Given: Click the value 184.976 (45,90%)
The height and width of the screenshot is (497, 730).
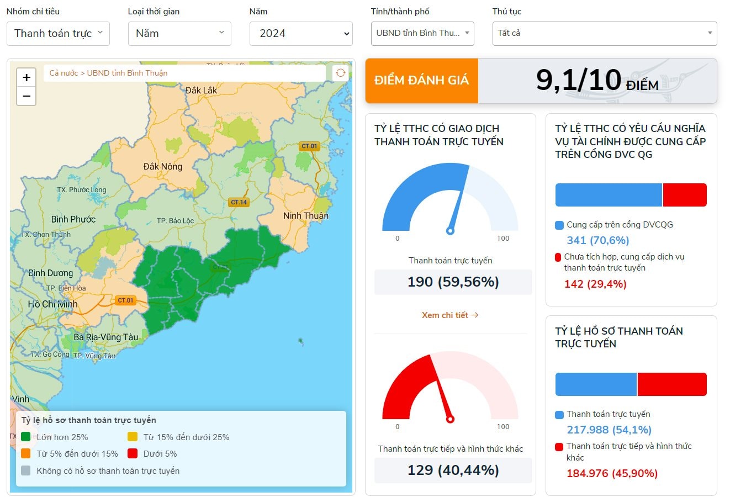Looking at the screenshot, I should pyautogui.click(x=612, y=474).
